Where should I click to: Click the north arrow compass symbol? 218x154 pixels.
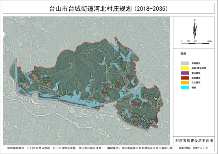coord(195,30)
